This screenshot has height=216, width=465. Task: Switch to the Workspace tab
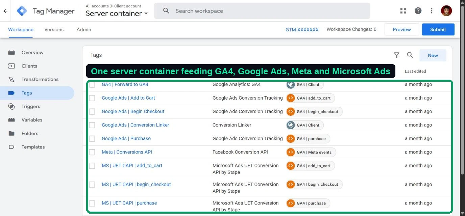point(21,29)
